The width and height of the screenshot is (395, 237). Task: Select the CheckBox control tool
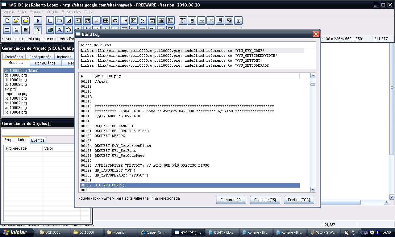point(69,21)
